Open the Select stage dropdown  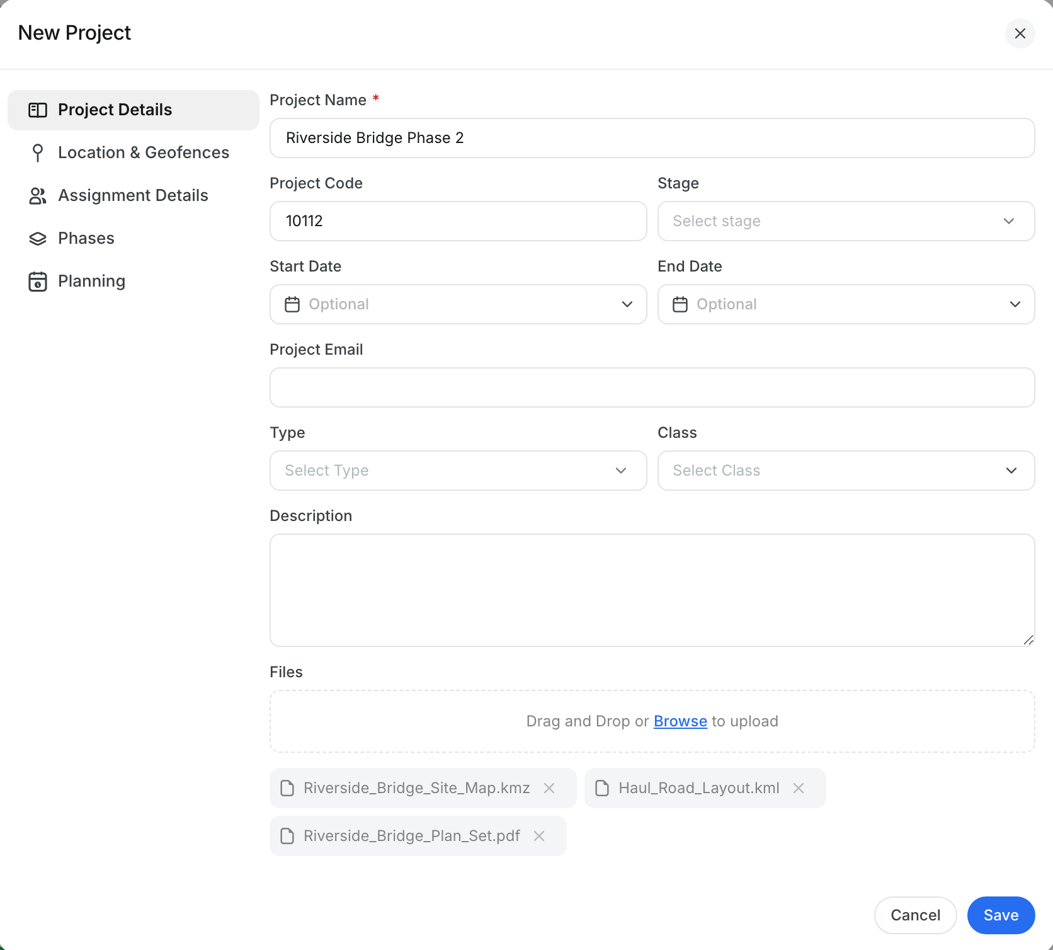point(846,221)
